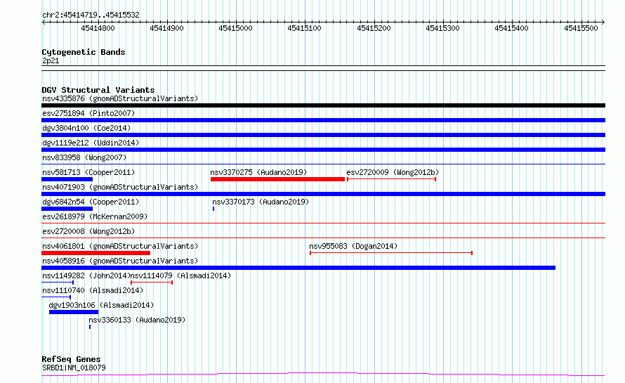Click nsv4071903 gnomADStructuralVariants label
The width and height of the screenshot is (625, 383).
tap(120, 187)
